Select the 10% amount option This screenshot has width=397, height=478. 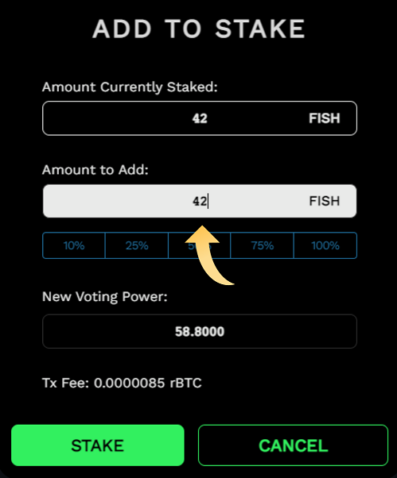point(74,245)
